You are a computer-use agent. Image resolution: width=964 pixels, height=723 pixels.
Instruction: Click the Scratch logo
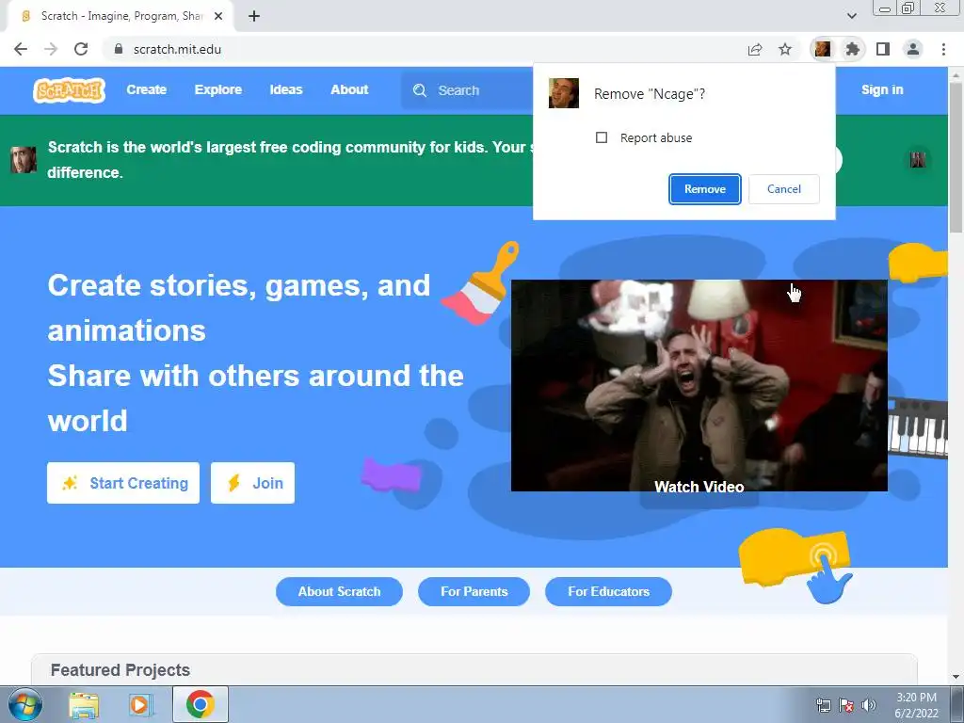pos(69,90)
